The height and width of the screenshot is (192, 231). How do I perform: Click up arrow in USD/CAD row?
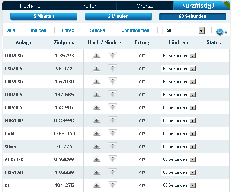97,172
